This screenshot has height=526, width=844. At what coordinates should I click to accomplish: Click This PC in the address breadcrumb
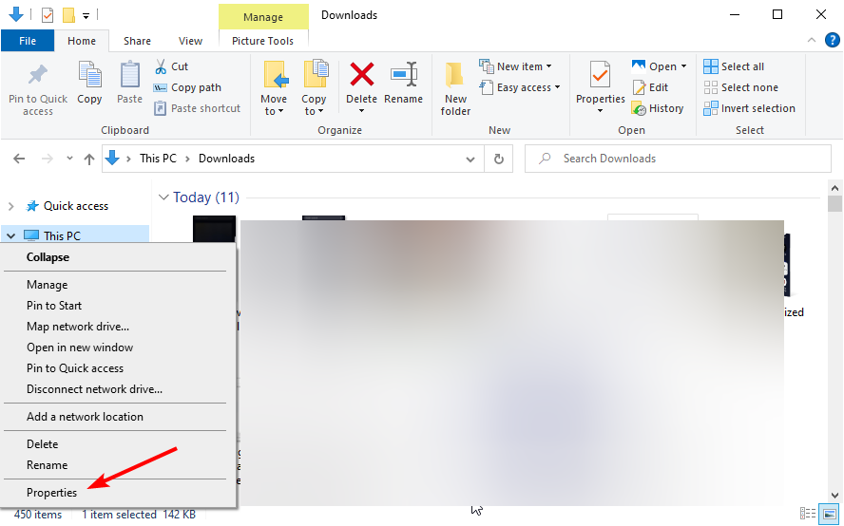[x=158, y=159]
